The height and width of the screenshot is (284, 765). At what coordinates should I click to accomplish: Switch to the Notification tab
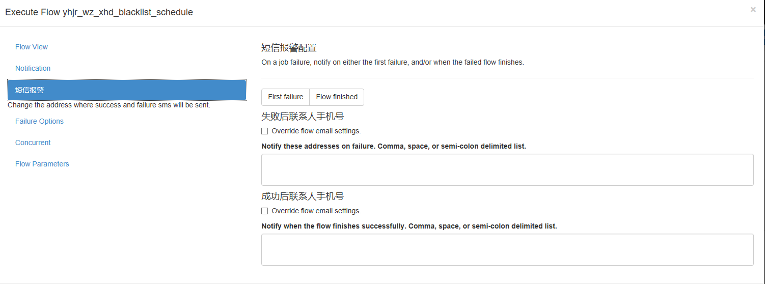[33, 68]
